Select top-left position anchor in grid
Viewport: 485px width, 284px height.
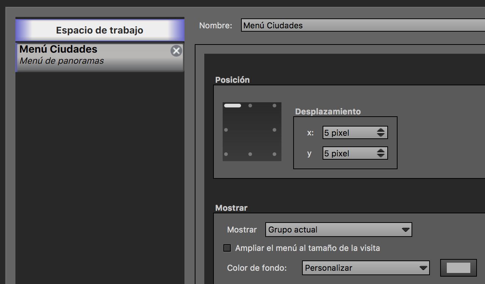[x=233, y=106]
